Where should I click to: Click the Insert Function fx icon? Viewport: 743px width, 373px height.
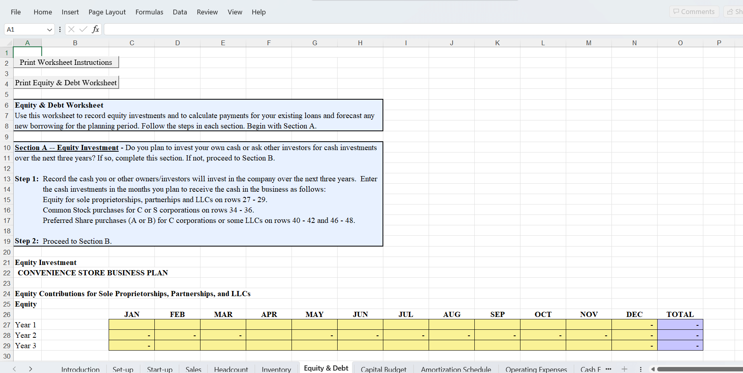click(x=95, y=29)
